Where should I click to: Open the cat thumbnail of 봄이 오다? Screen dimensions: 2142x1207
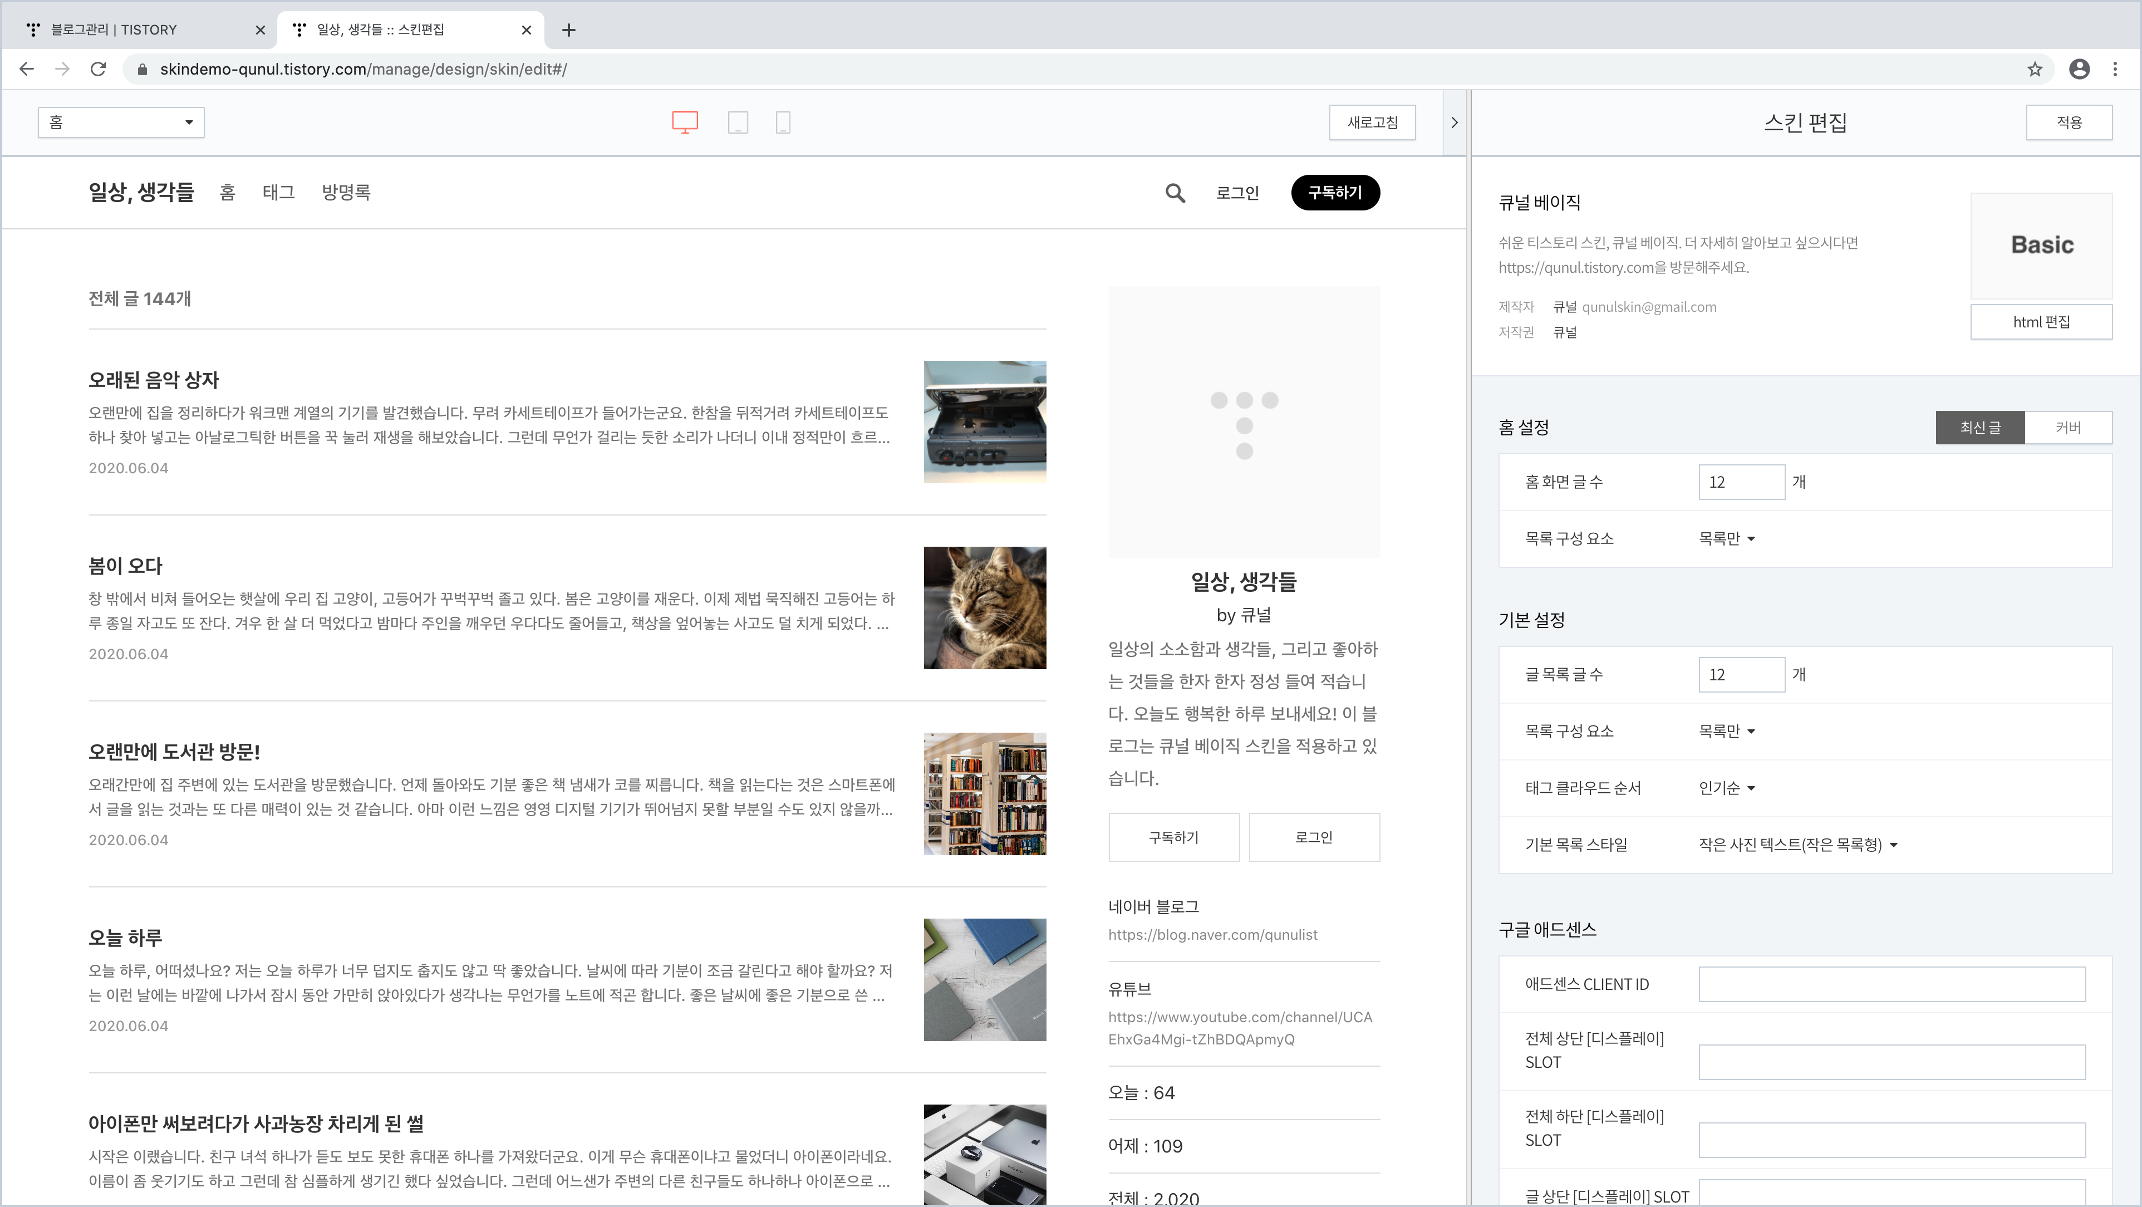pyautogui.click(x=985, y=607)
